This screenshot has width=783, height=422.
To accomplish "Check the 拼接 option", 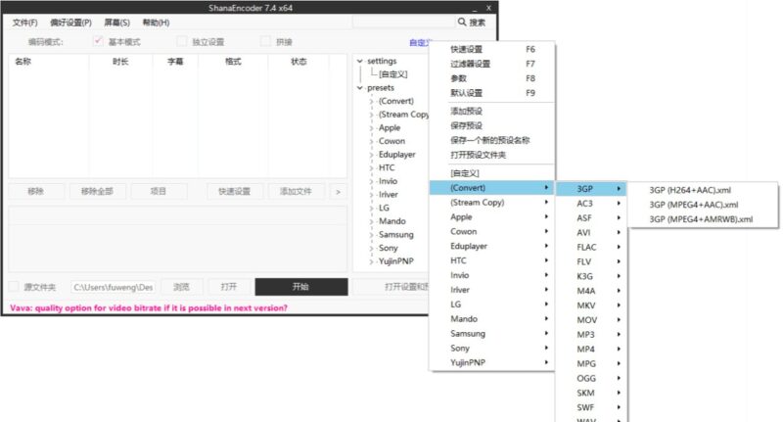I will pos(266,42).
